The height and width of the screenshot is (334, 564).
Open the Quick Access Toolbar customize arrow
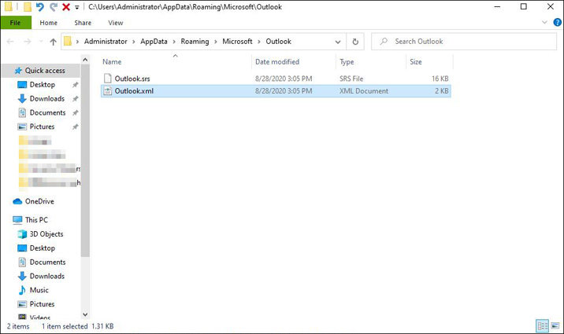pos(77,7)
